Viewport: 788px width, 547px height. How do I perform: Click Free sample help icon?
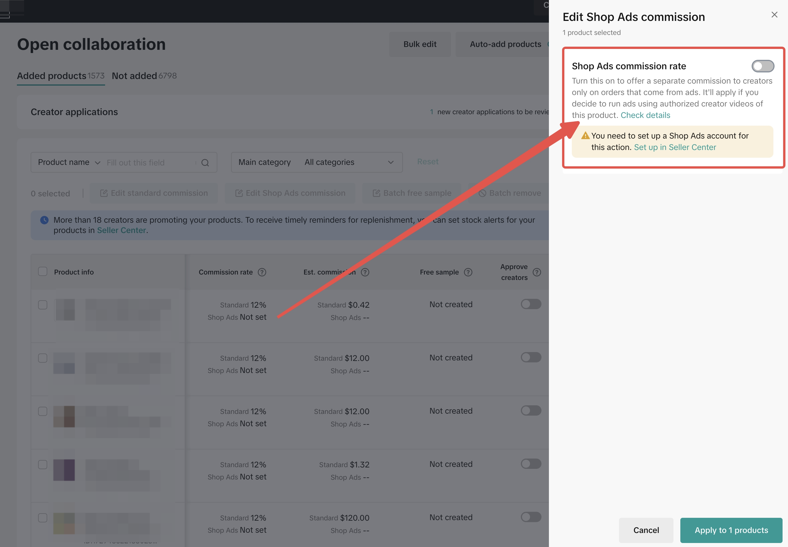[468, 272]
